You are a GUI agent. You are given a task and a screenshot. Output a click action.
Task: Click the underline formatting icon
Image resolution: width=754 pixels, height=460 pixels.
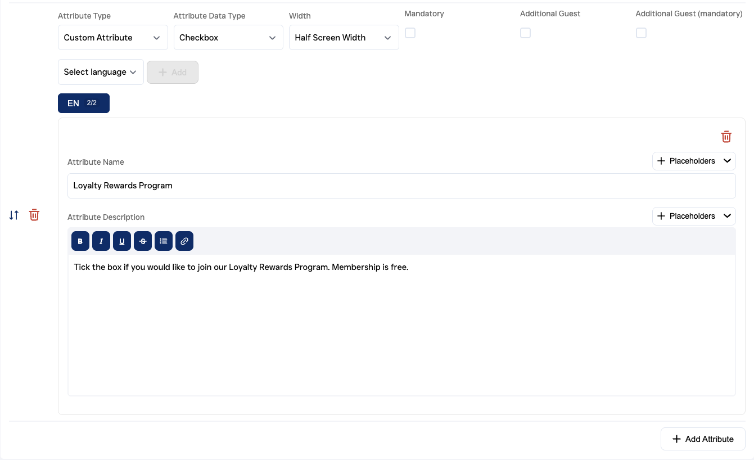click(122, 241)
